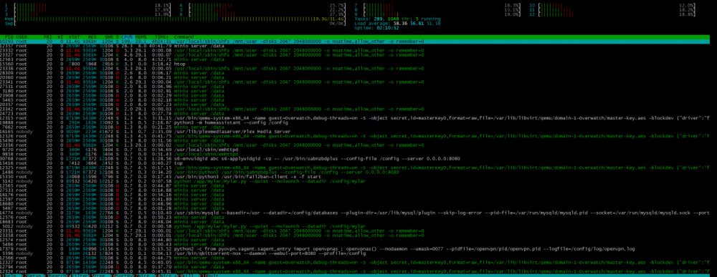The height and width of the screenshot is (277, 717).
Task: Select minio server row PID 12563
Action: 358,59
